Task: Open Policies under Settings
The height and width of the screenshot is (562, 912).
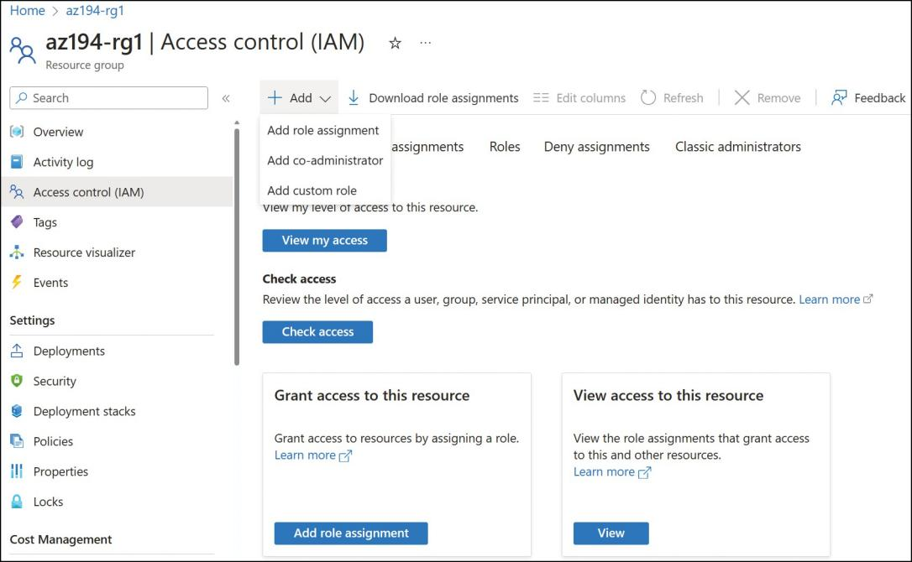Action: click(53, 441)
